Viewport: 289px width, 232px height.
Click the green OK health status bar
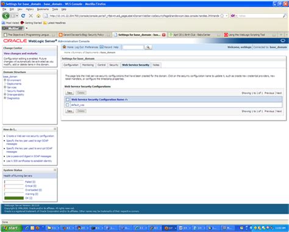14,198
